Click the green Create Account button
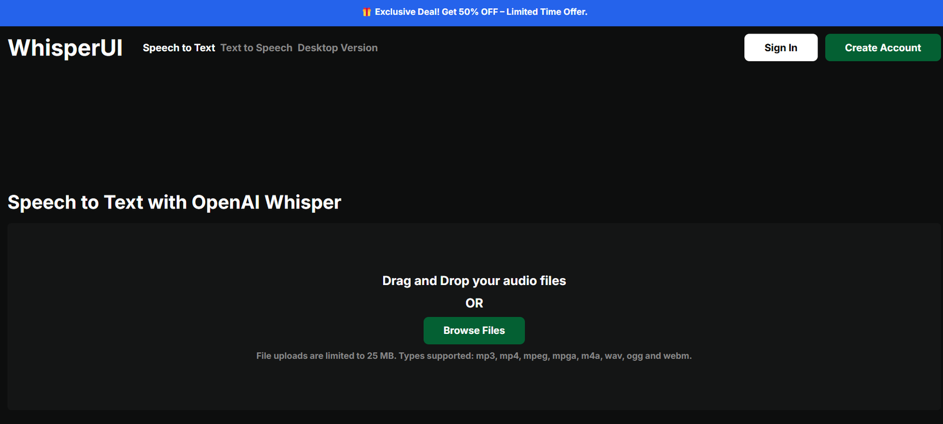 tap(882, 48)
